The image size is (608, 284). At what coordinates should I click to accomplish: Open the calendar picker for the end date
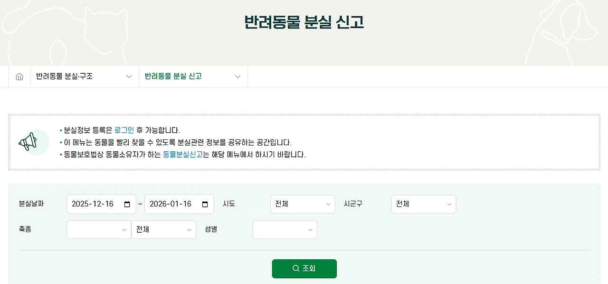click(205, 204)
